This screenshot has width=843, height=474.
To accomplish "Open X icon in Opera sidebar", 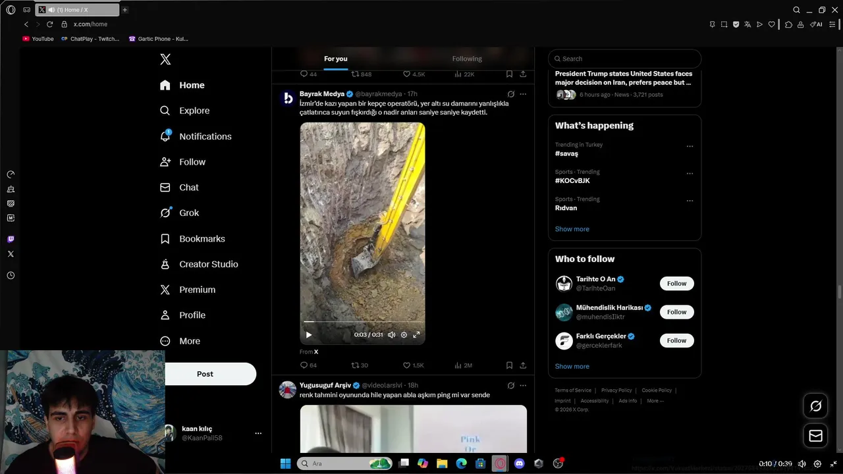I will [x=11, y=253].
